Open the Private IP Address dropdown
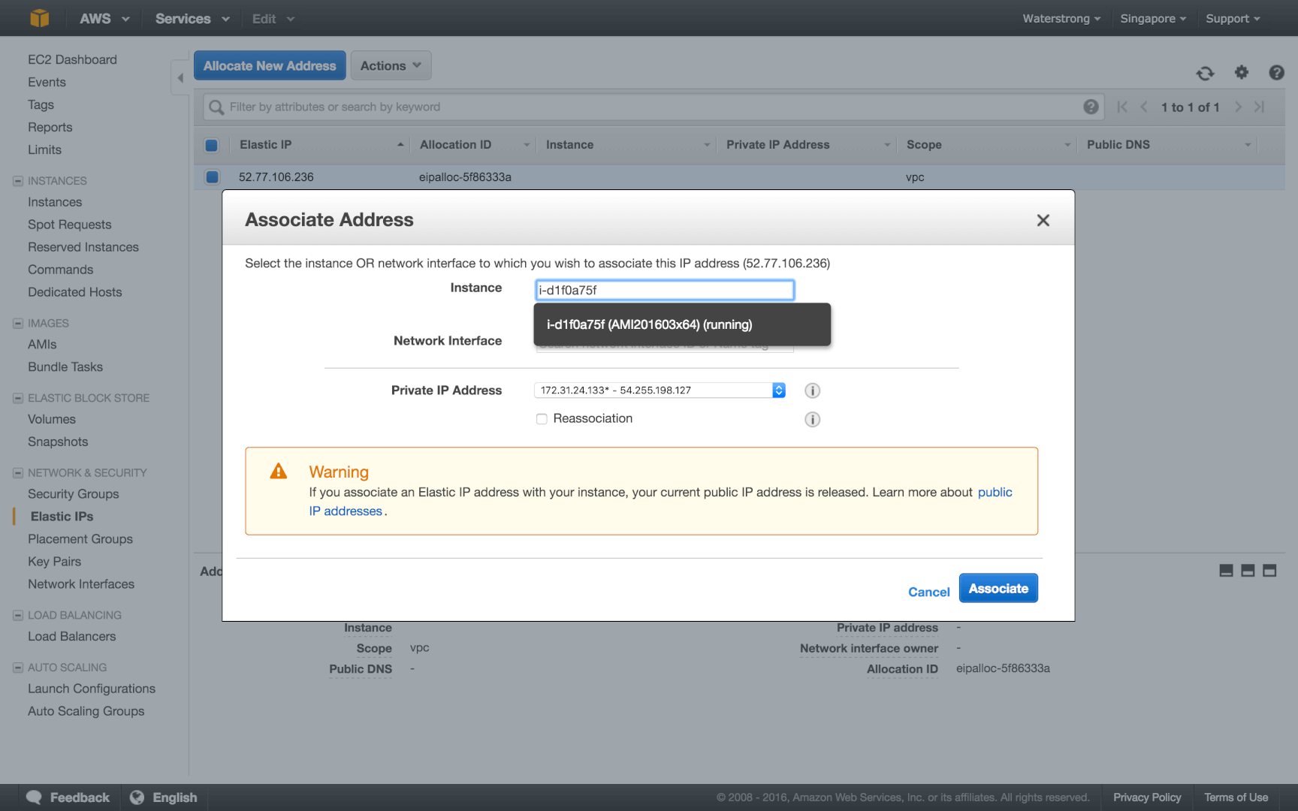This screenshot has width=1298, height=811. coord(660,390)
